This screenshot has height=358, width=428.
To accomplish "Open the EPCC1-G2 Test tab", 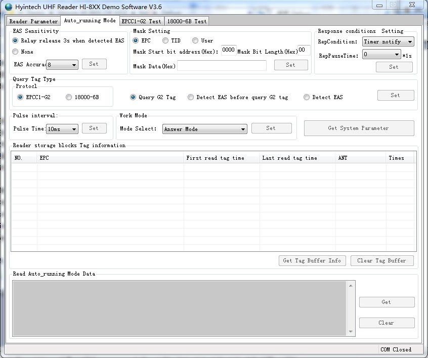I will click(141, 21).
